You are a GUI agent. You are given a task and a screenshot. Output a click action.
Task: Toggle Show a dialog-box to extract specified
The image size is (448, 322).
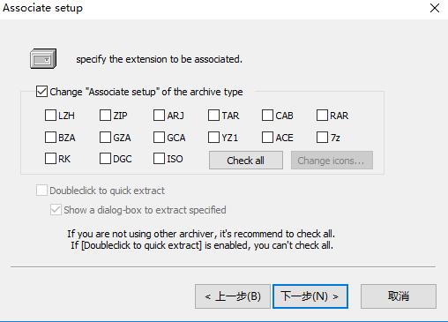(x=56, y=210)
